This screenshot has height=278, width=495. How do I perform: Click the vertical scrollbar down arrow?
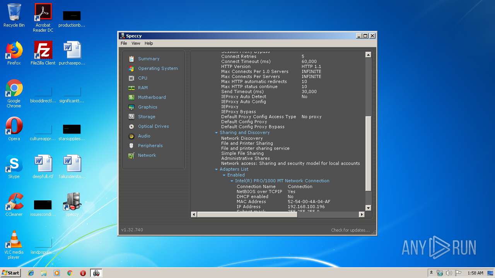pyautogui.click(x=368, y=208)
